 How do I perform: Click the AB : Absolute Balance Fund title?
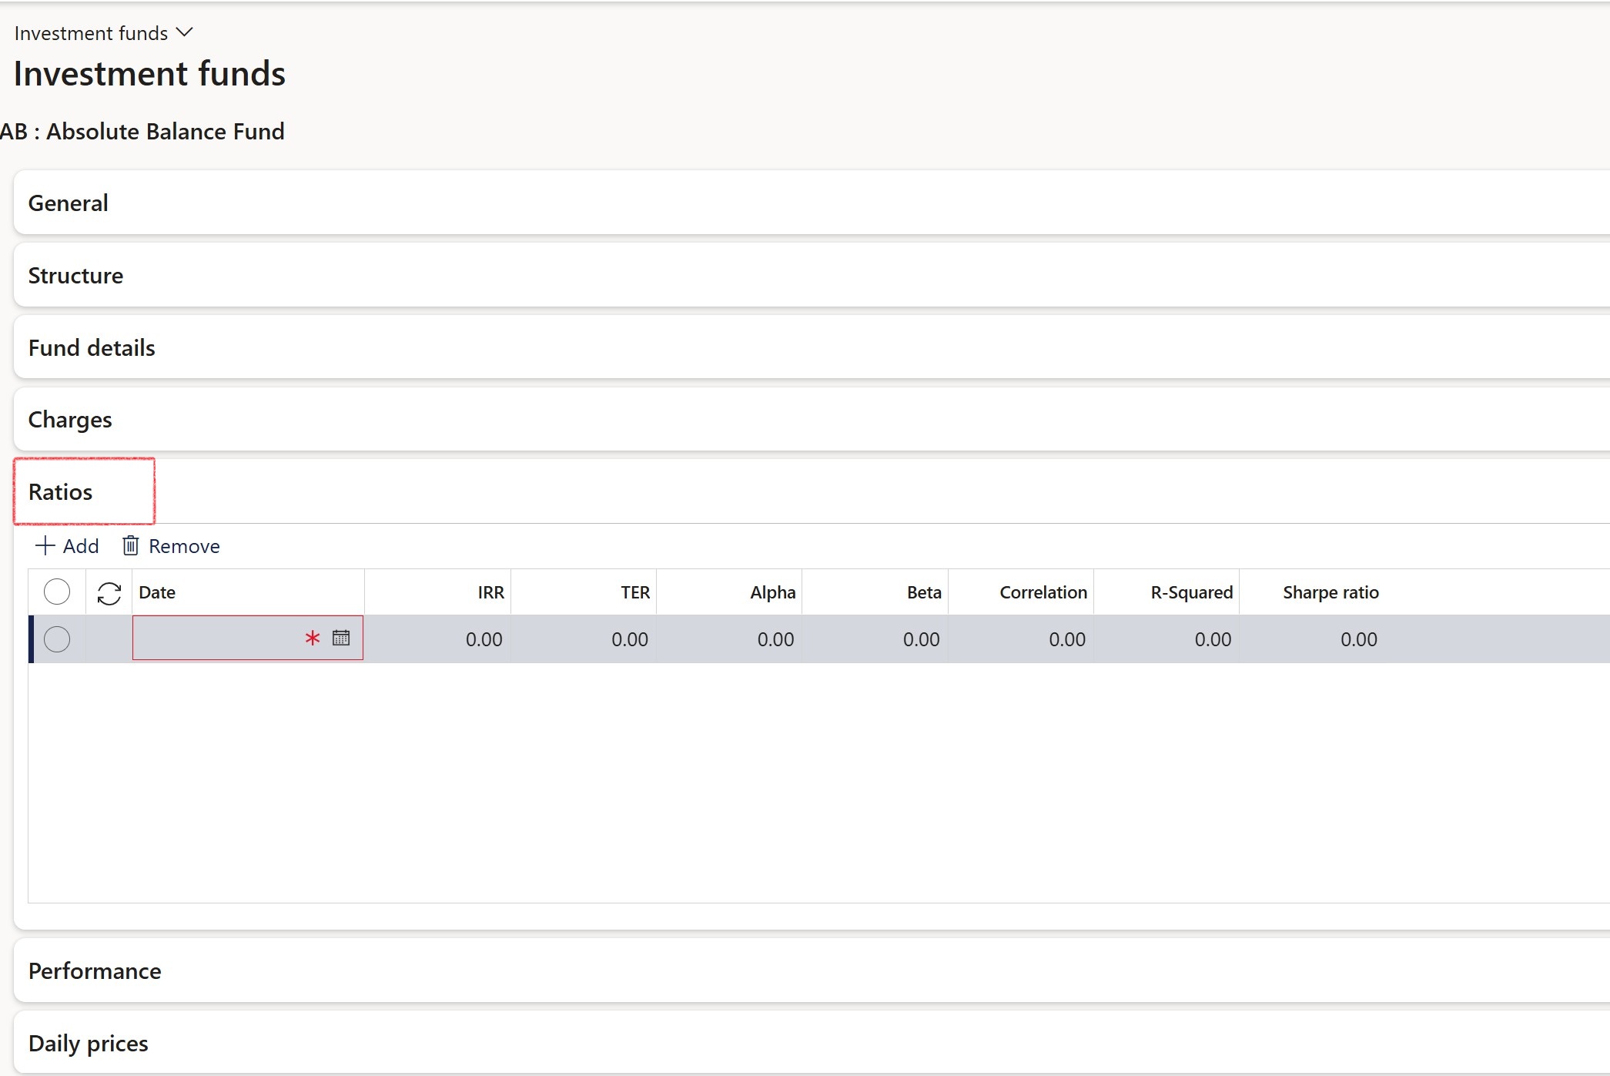(x=142, y=131)
